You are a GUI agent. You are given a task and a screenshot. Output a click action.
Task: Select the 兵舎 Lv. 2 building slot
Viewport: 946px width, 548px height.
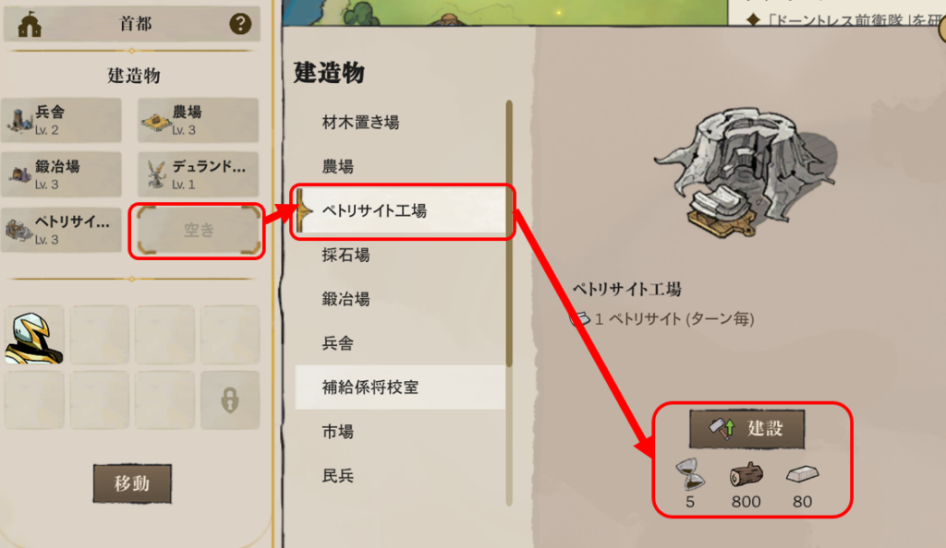[62, 121]
